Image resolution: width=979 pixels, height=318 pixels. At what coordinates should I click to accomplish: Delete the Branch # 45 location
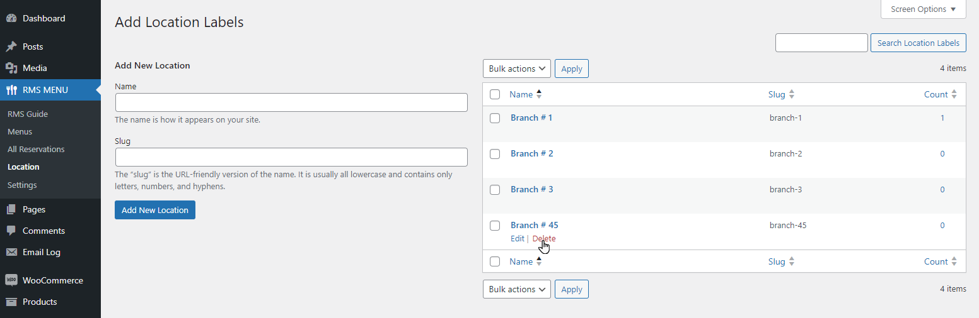(544, 238)
